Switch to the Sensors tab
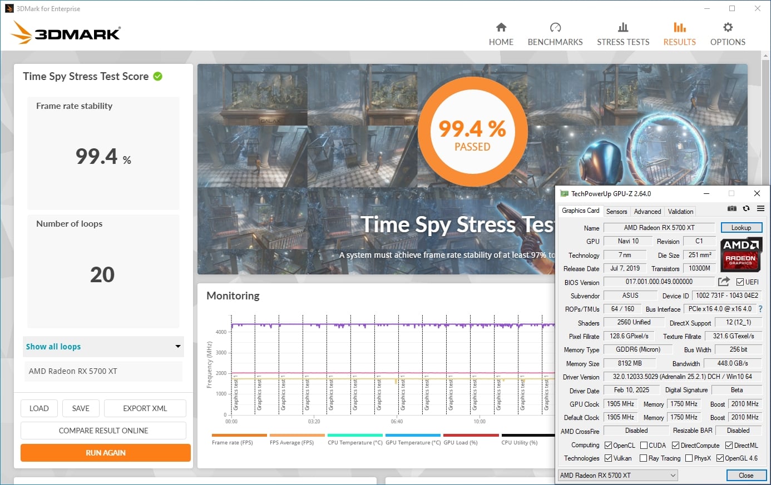This screenshot has height=485, width=771. click(x=616, y=211)
